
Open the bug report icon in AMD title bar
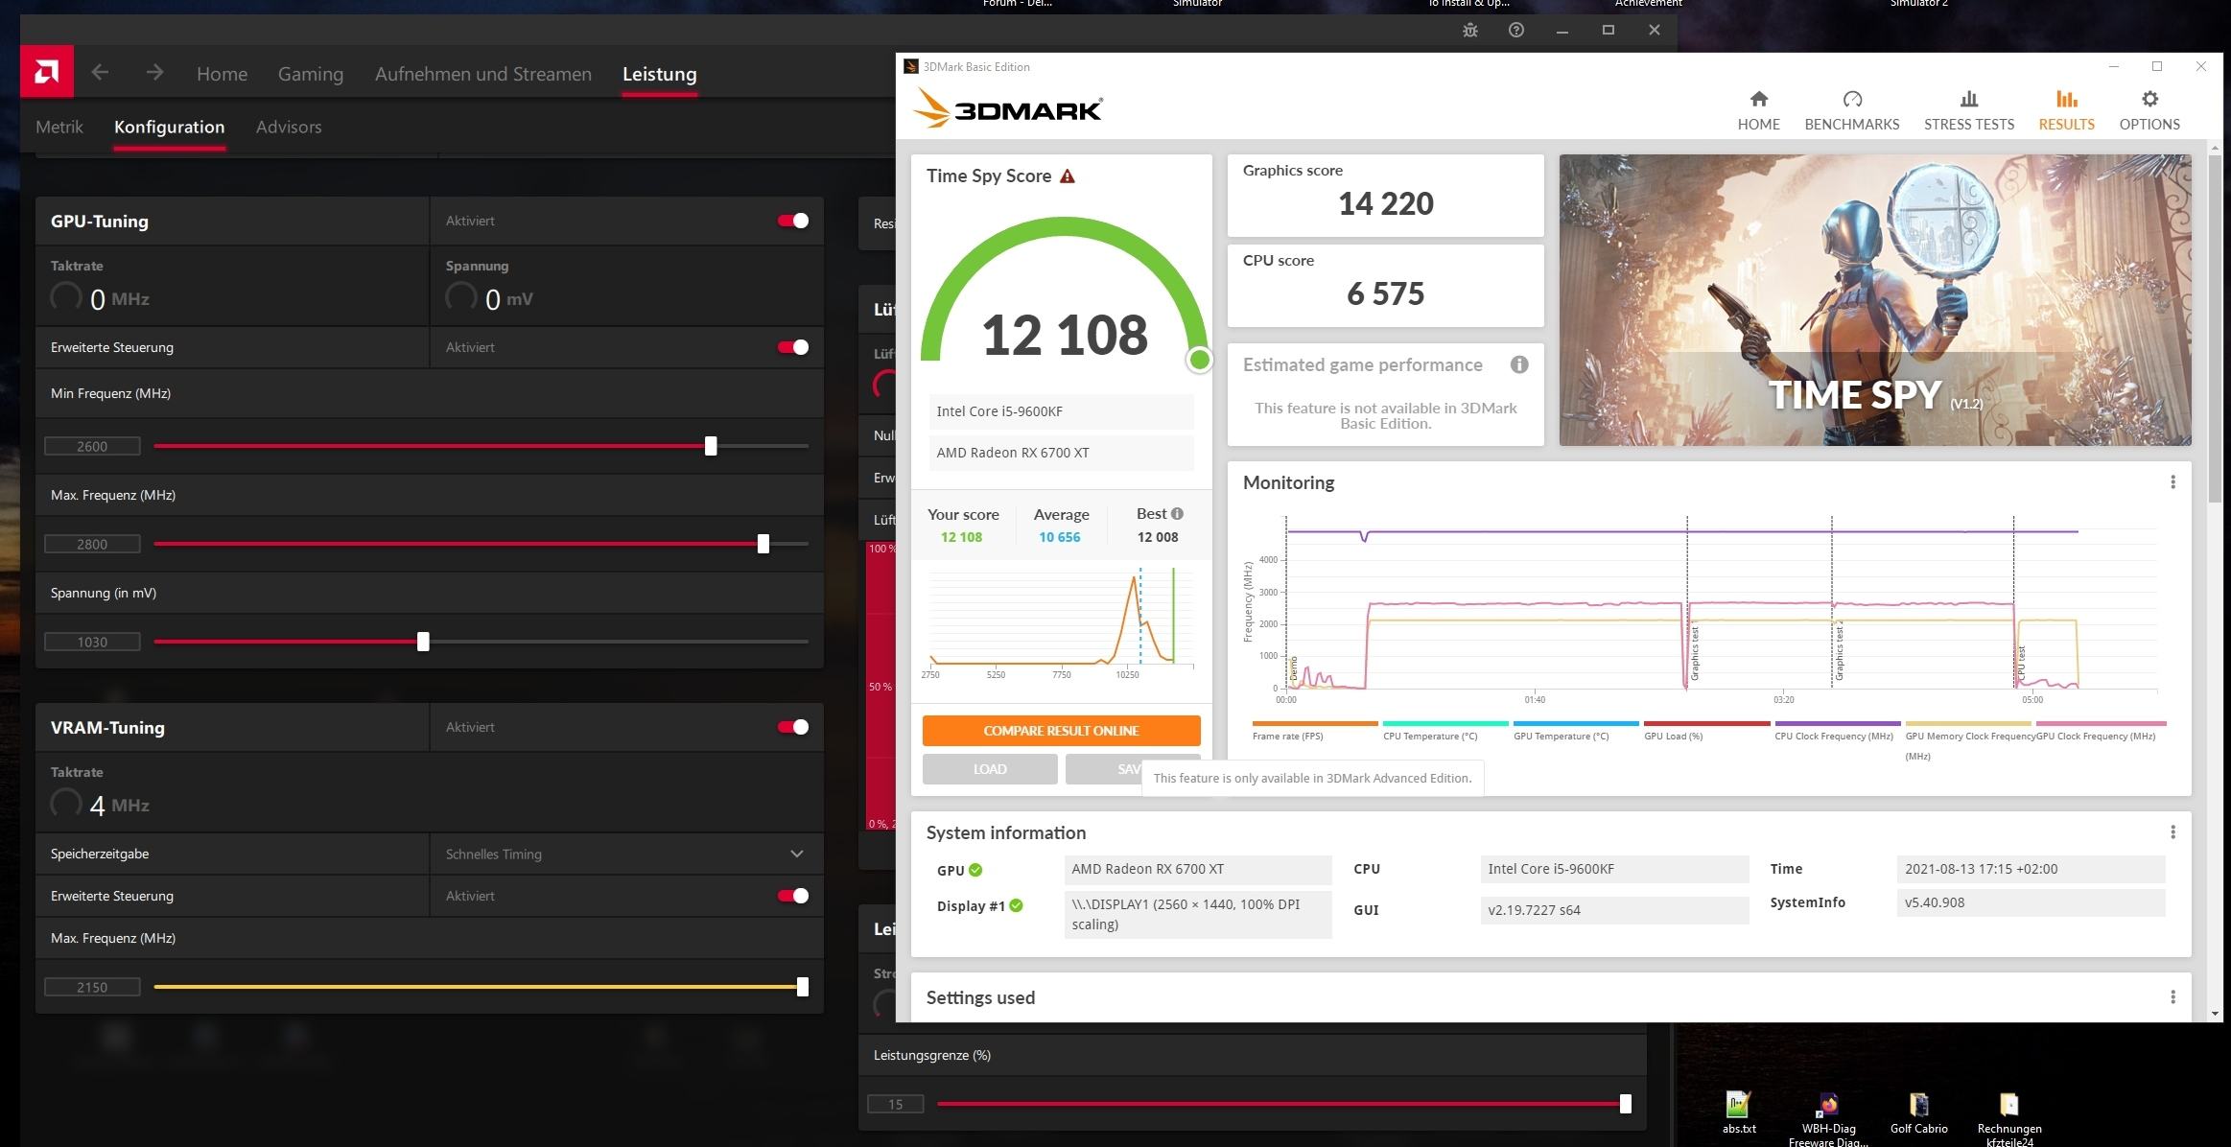click(1470, 31)
